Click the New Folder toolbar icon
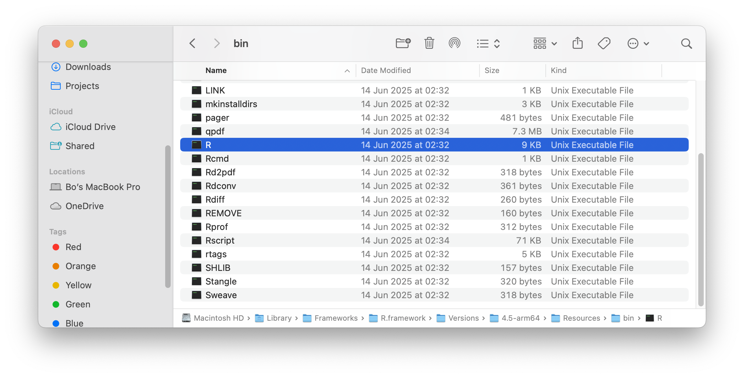This screenshot has height=378, width=744. click(403, 43)
